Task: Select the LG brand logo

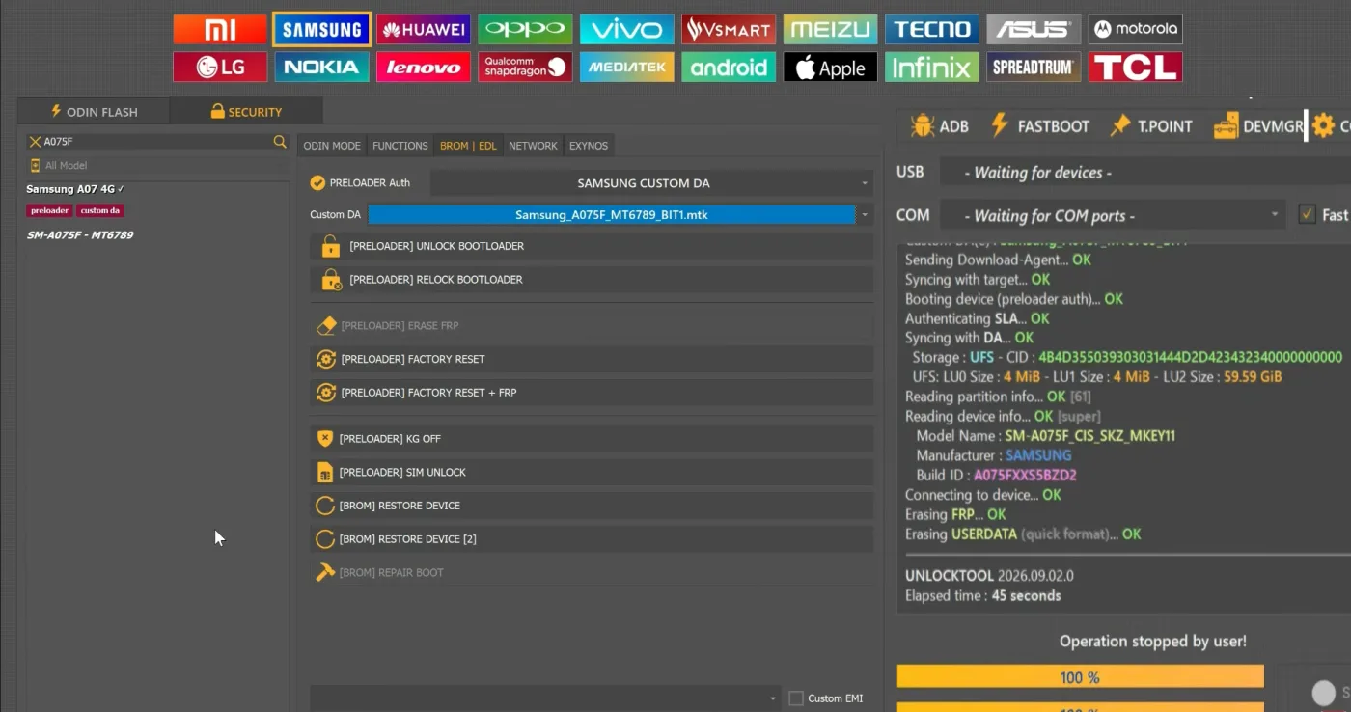Action: pyautogui.click(x=220, y=67)
